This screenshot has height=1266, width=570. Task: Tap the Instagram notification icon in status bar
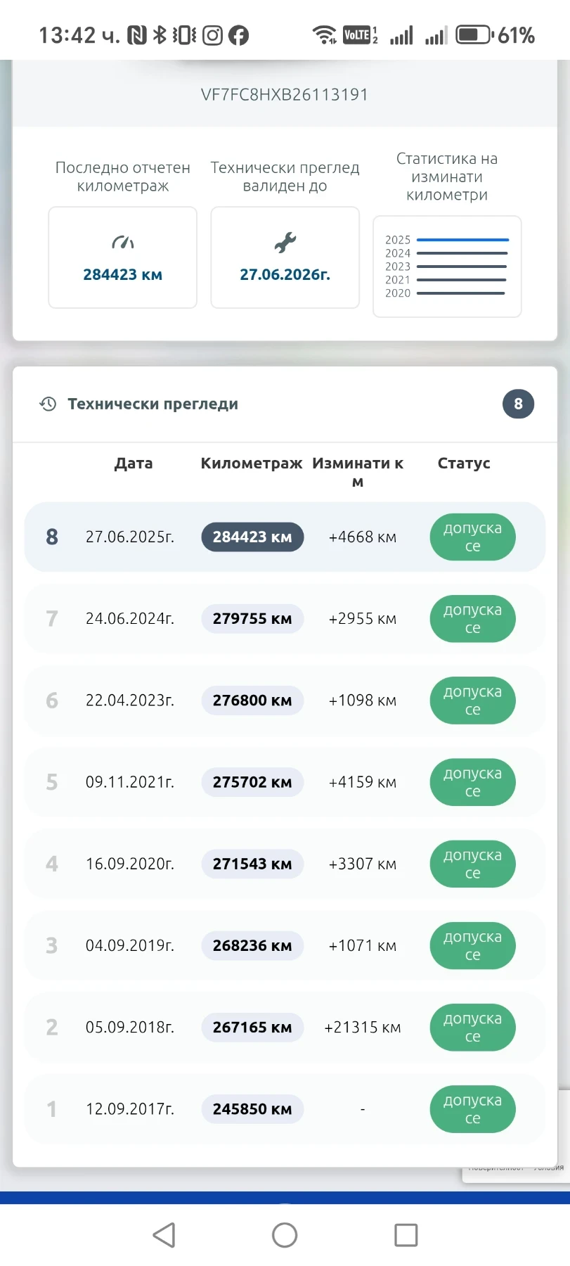[212, 35]
